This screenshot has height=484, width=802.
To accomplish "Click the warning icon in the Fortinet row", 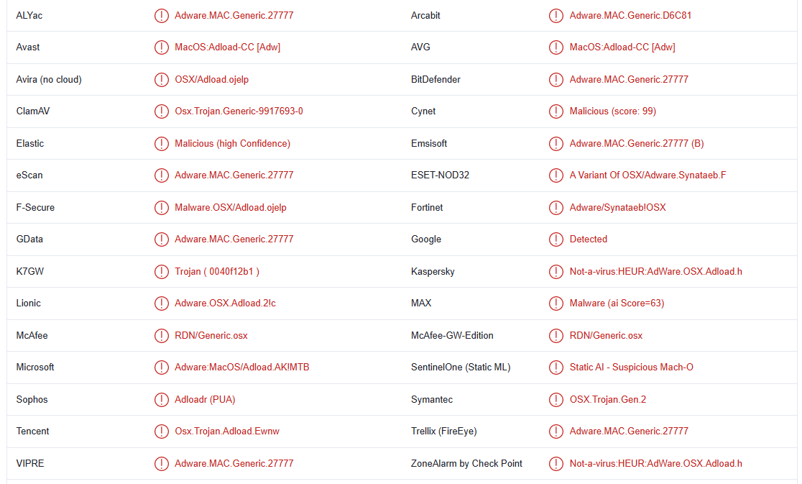I will (556, 208).
